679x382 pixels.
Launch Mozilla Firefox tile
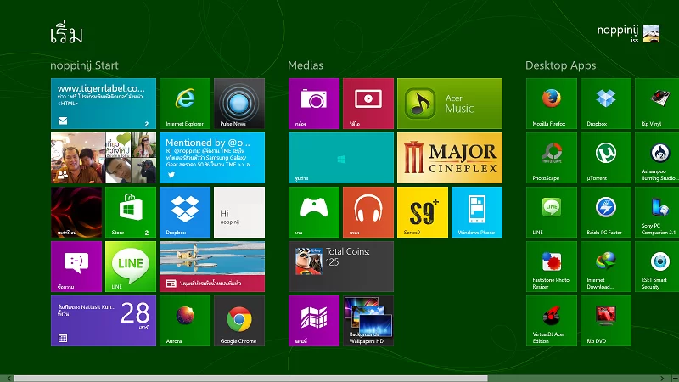[x=551, y=104]
